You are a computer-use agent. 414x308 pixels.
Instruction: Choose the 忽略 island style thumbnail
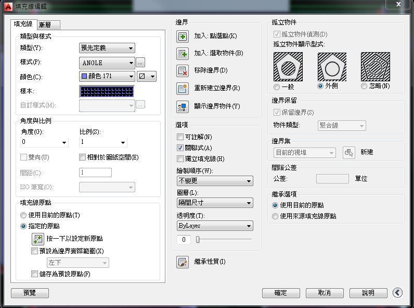coord(375,67)
